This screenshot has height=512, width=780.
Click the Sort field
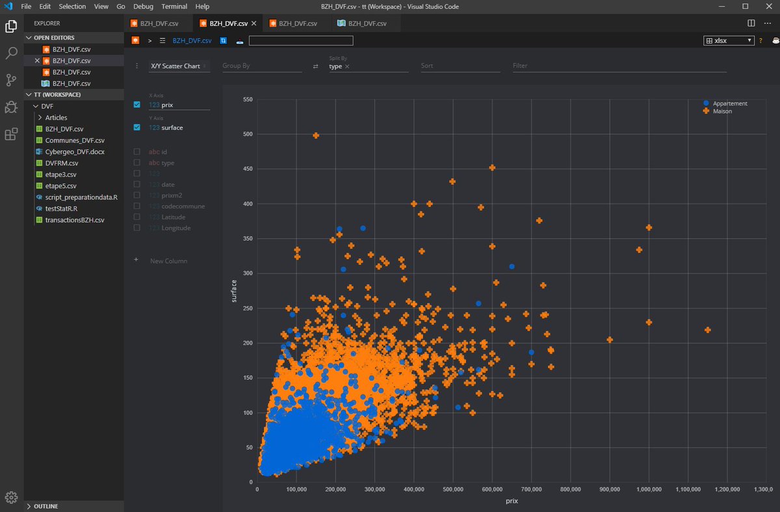click(x=460, y=66)
